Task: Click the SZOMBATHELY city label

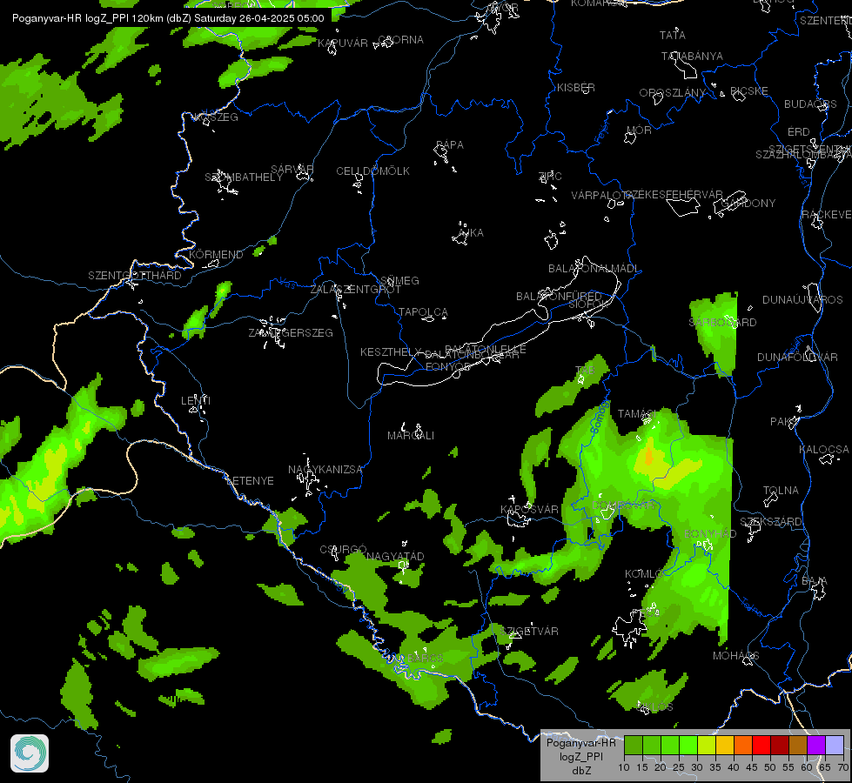Action: pyautogui.click(x=244, y=177)
